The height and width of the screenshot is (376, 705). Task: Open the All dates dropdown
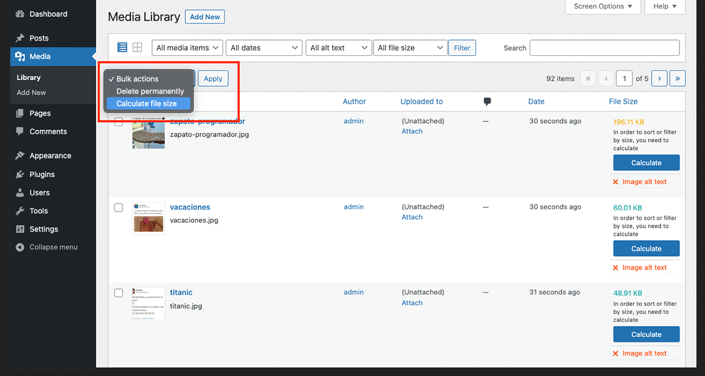coord(264,48)
